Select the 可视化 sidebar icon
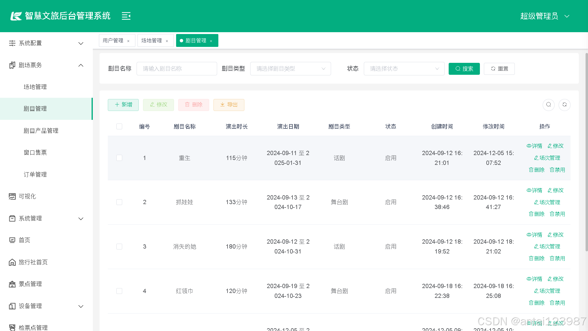 tap(12, 196)
